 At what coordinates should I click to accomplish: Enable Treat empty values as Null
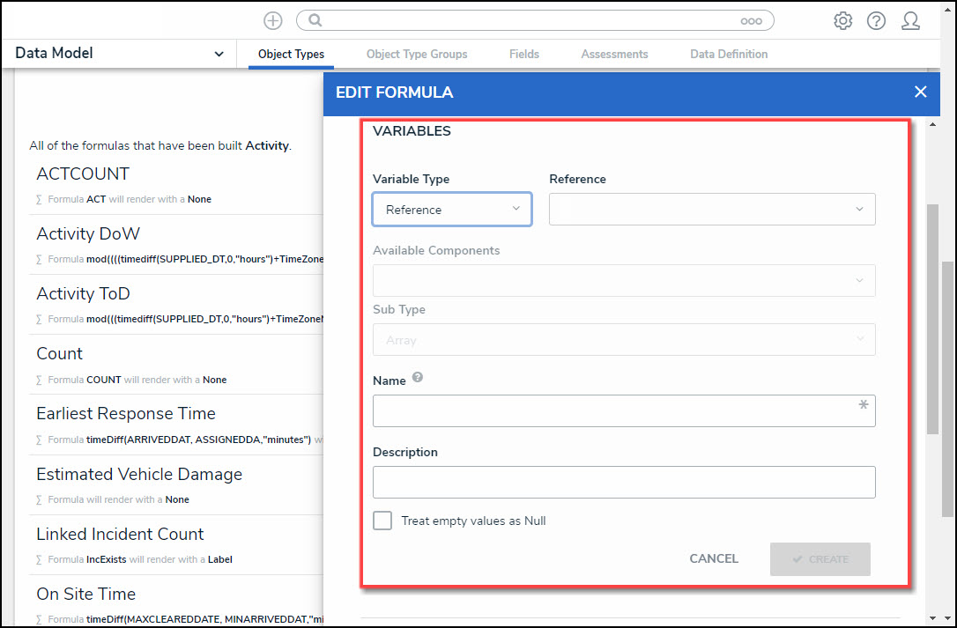pyautogui.click(x=382, y=521)
